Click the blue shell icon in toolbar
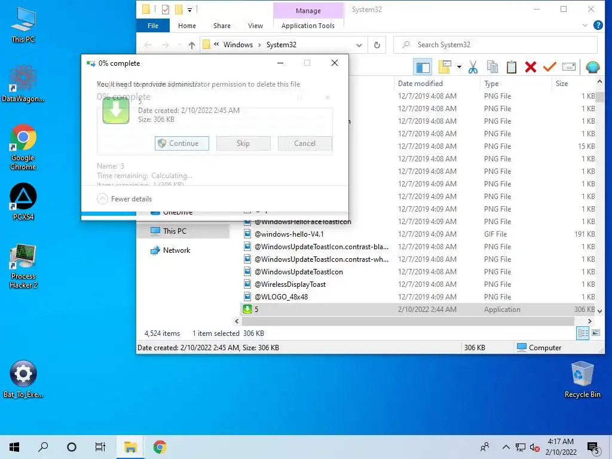The width and height of the screenshot is (612, 459). pos(592,67)
